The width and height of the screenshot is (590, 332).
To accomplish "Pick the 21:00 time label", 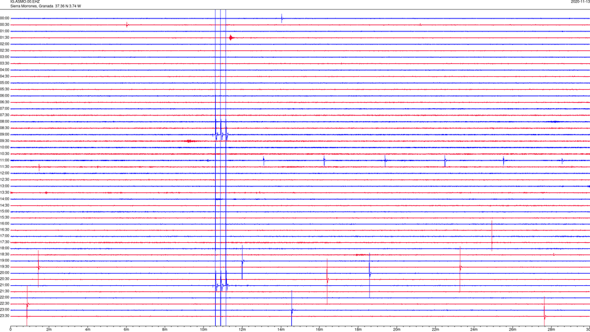I will click(x=5, y=285).
